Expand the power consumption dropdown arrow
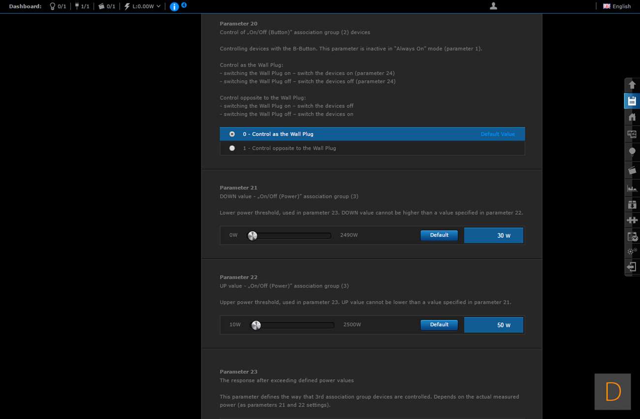Screen dimensions: 640x419 click(x=159, y=6)
